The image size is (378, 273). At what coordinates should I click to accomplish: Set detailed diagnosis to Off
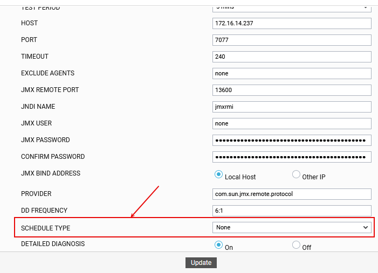(x=296, y=245)
